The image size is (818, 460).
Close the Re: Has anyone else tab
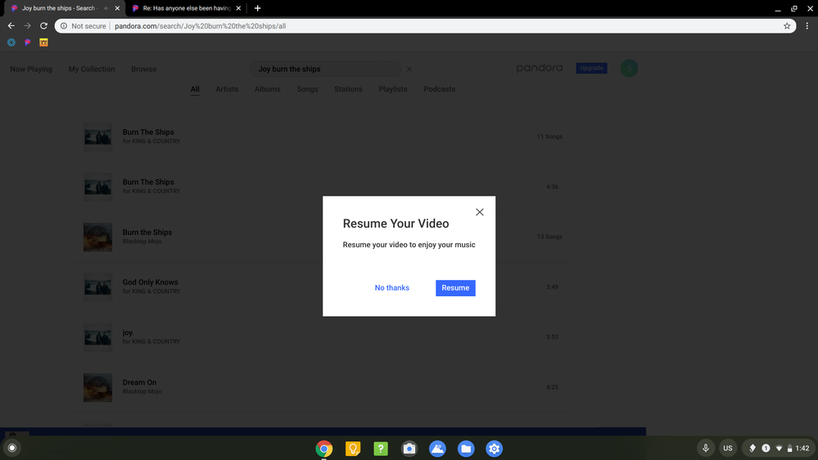click(238, 8)
